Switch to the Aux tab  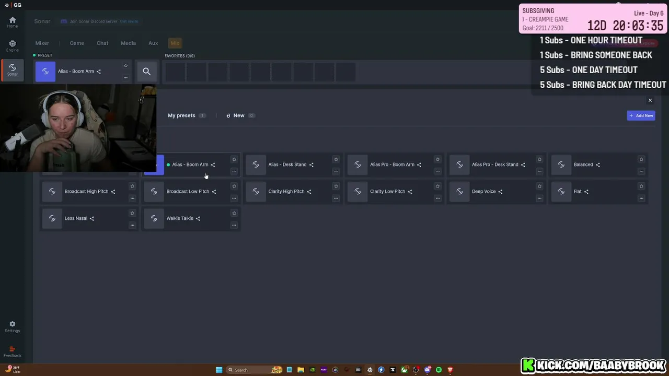coord(153,43)
